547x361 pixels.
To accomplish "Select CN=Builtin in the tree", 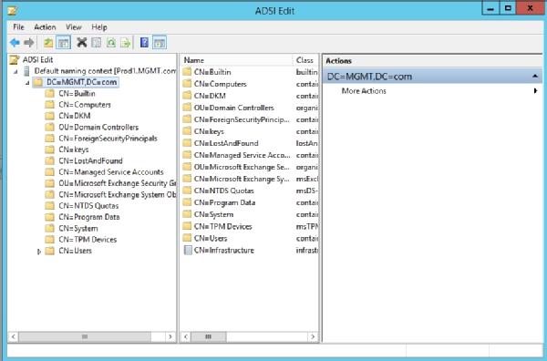I will 77,94.
